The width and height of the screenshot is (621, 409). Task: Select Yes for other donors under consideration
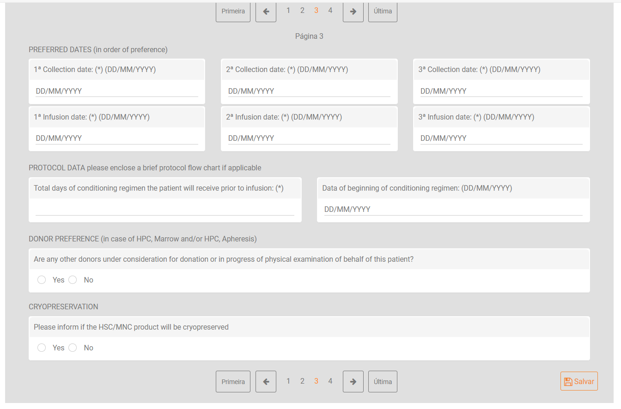tap(42, 280)
